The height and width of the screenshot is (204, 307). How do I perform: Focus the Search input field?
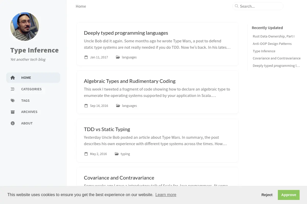coord(258,6)
